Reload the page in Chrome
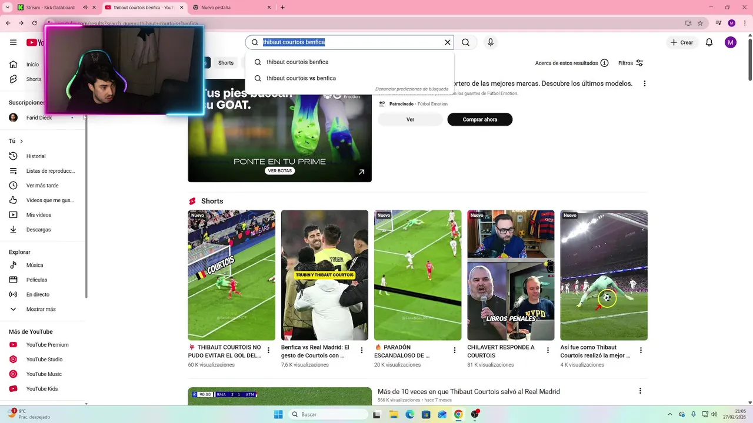753x423 pixels. click(34, 23)
